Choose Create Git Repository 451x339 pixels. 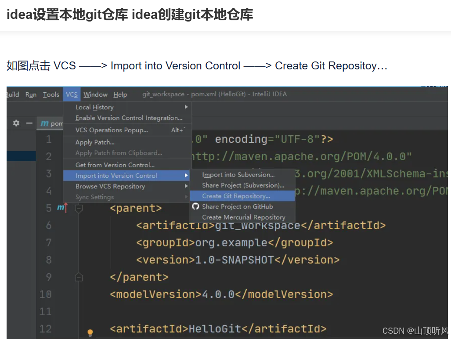[x=242, y=196]
